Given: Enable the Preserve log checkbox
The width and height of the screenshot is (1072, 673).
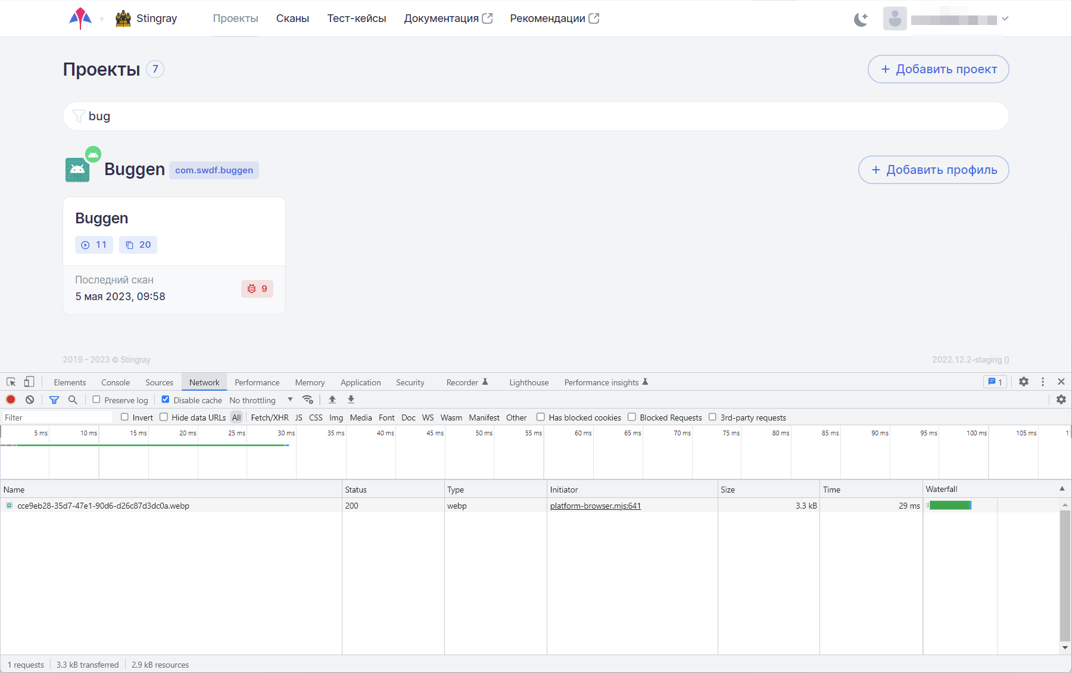Looking at the screenshot, I should (96, 400).
